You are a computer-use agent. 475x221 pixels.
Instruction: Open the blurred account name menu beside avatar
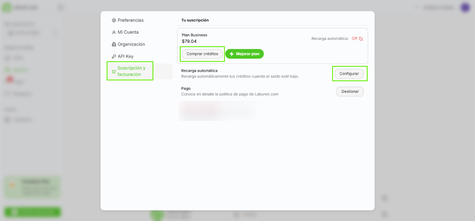click(x=438, y=8)
